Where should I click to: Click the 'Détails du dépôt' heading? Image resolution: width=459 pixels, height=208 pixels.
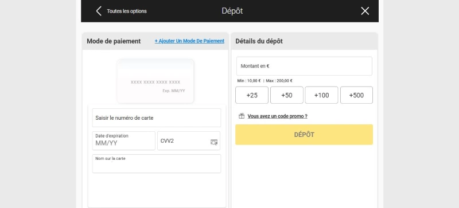[x=259, y=41]
